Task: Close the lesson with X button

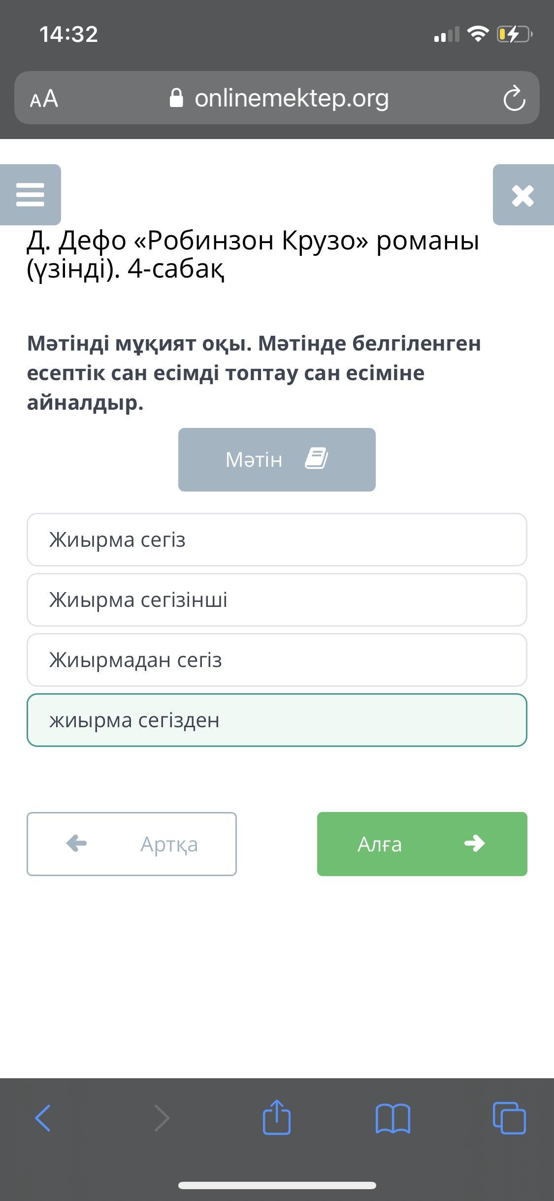Action: [522, 195]
